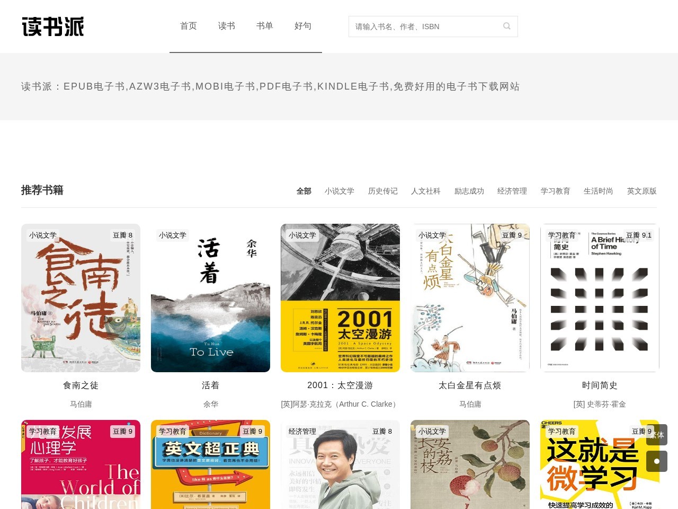Select the 英文原版 category tab
Image resolution: width=678 pixels, height=509 pixels.
642,191
